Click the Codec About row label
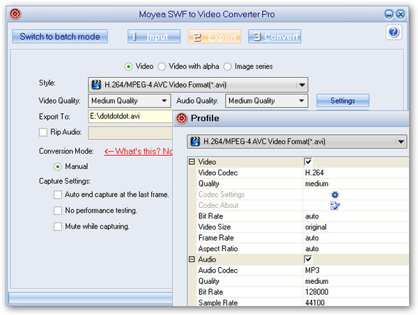 [218, 205]
